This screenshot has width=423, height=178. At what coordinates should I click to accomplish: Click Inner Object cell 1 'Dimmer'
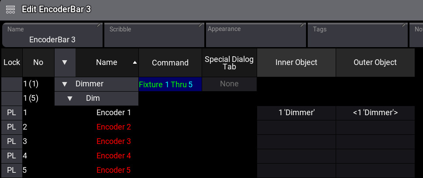(296, 113)
